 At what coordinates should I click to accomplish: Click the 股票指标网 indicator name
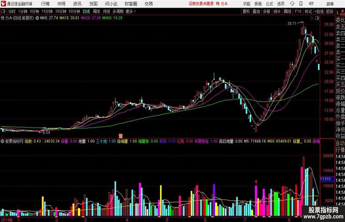pos(14,141)
